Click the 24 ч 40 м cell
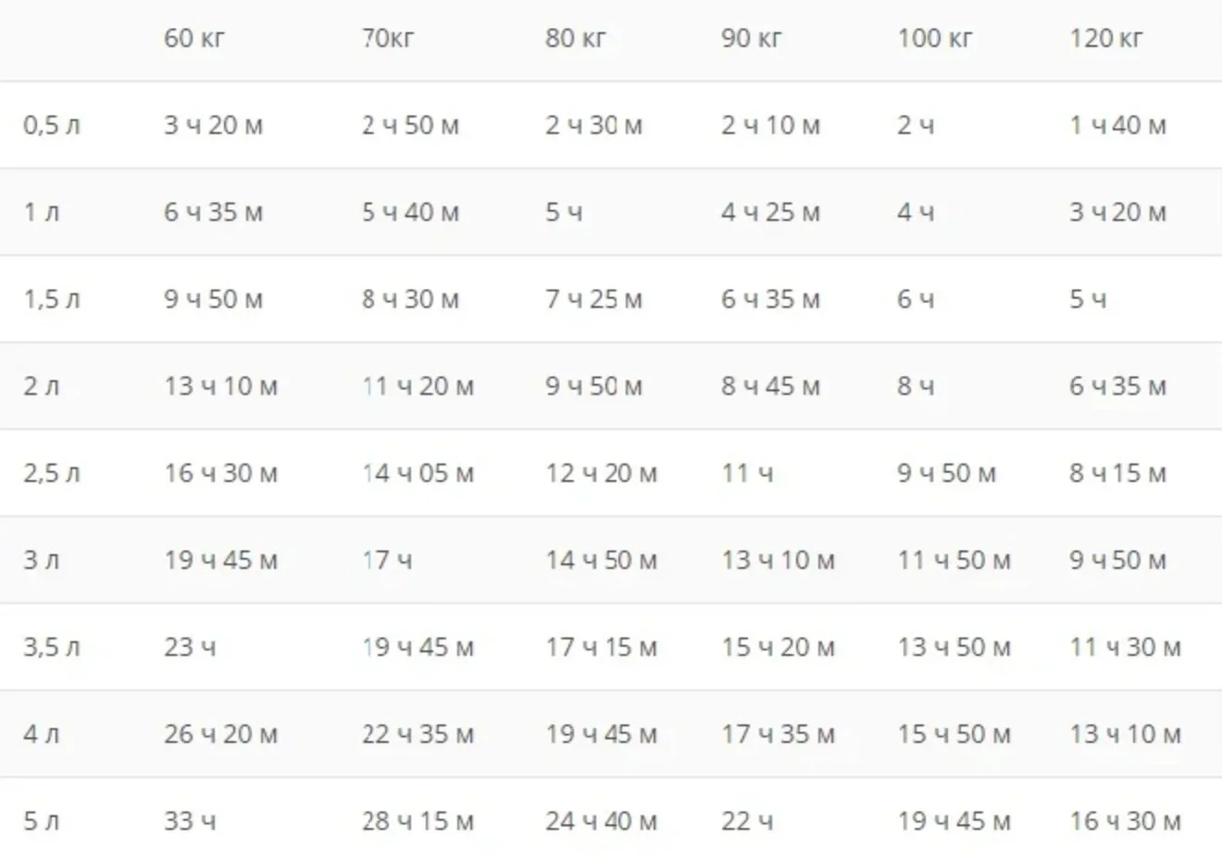This screenshot has width=1222, height=857. [601, 821]
